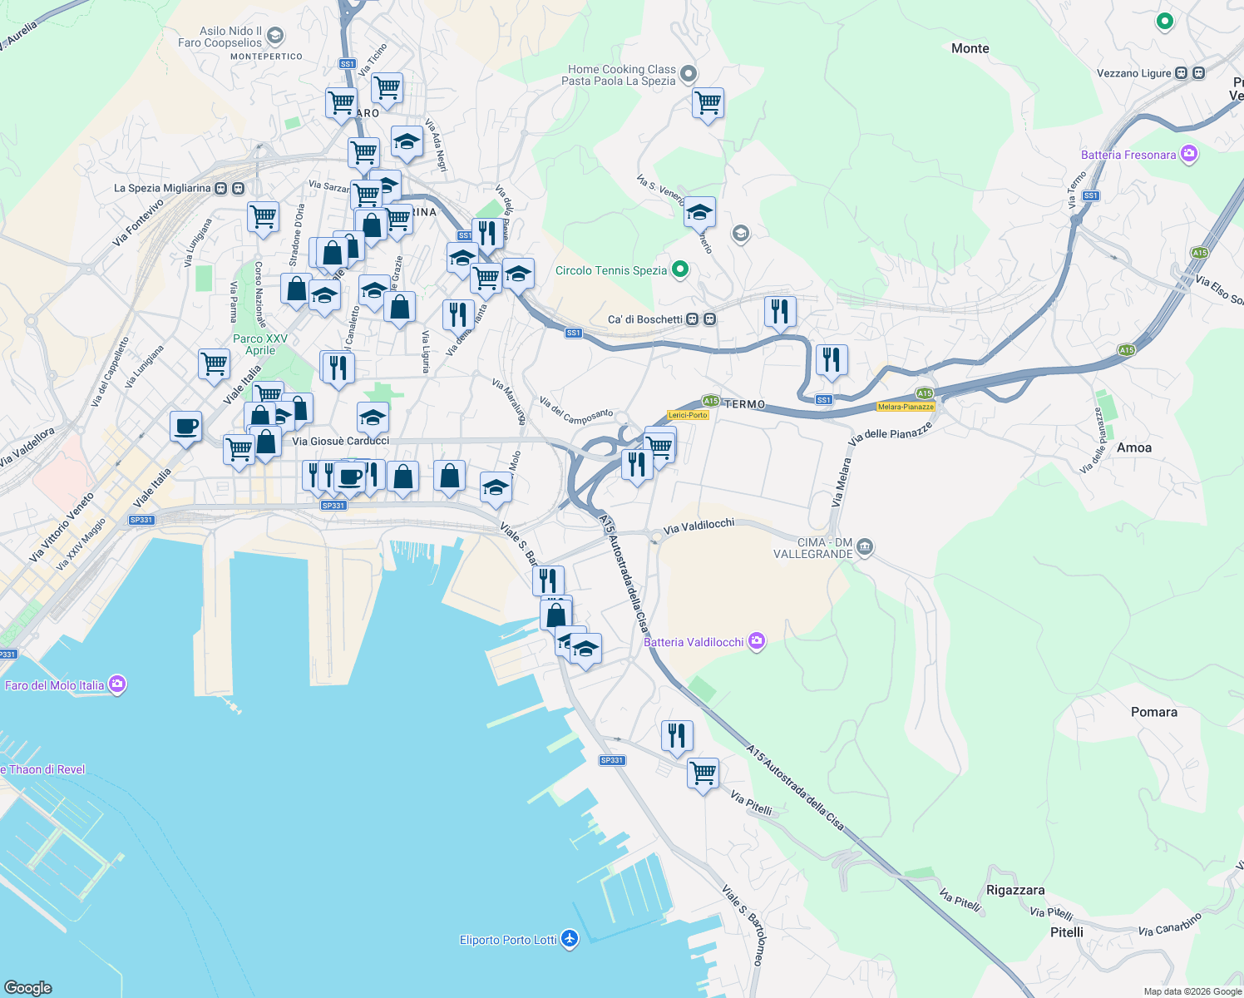Open the shopping cart marker on Via Pitelli
This screenshot has height=998, width=1244.
pyautogui.click(x=703, y=773)
